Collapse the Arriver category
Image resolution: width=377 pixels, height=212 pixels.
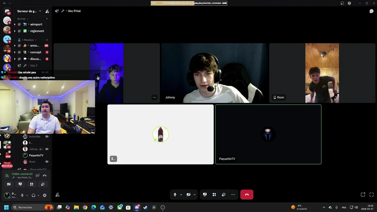[23, 19]
